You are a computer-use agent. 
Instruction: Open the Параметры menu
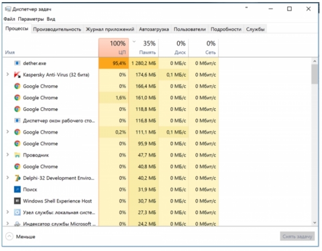coord(31,19)
